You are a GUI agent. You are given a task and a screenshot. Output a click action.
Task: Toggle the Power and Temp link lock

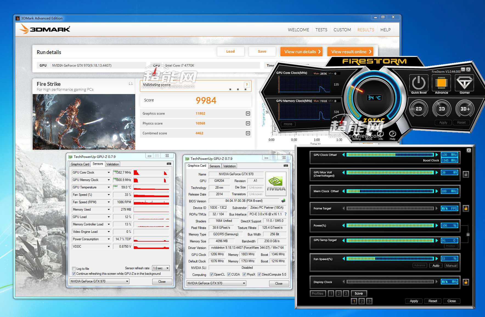[x=468, y=234]
